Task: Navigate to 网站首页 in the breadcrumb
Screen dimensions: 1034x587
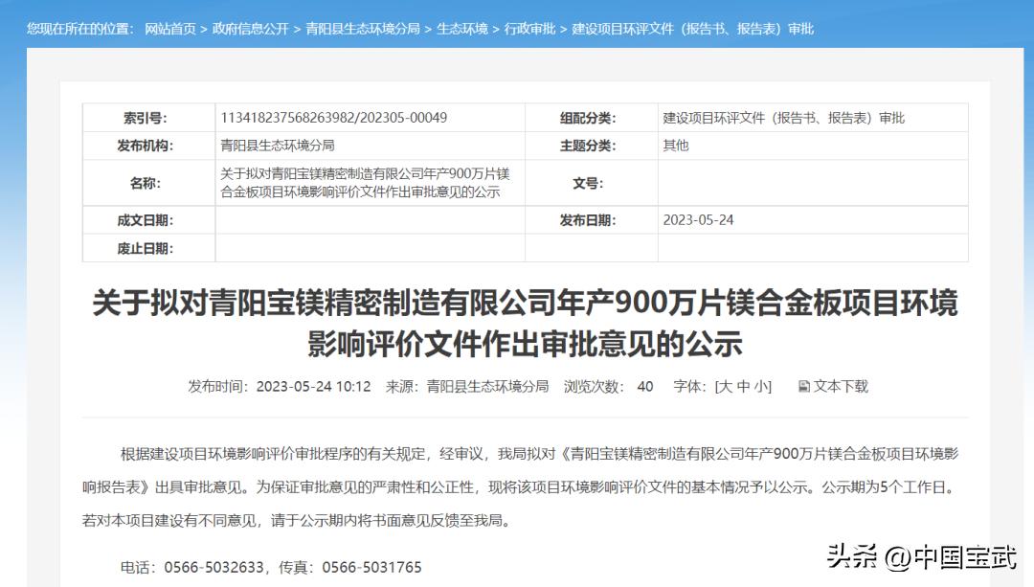Action: click(x=169, y=30)
